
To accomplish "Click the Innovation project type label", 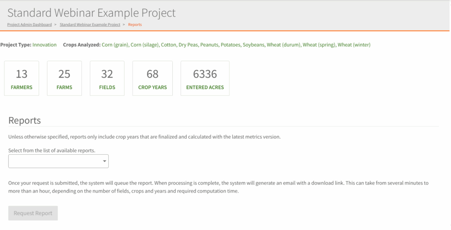I will (44, 45).
